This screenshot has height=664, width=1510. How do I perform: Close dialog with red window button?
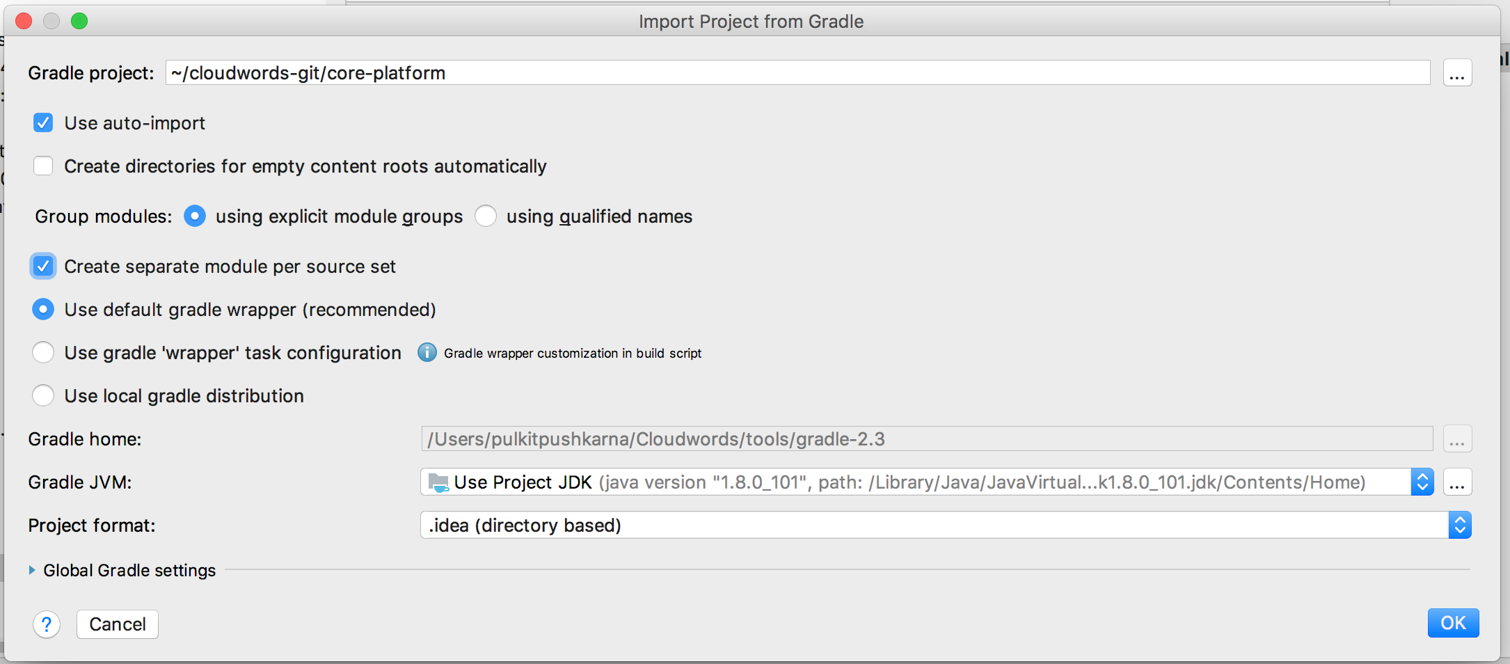(24, 22)
